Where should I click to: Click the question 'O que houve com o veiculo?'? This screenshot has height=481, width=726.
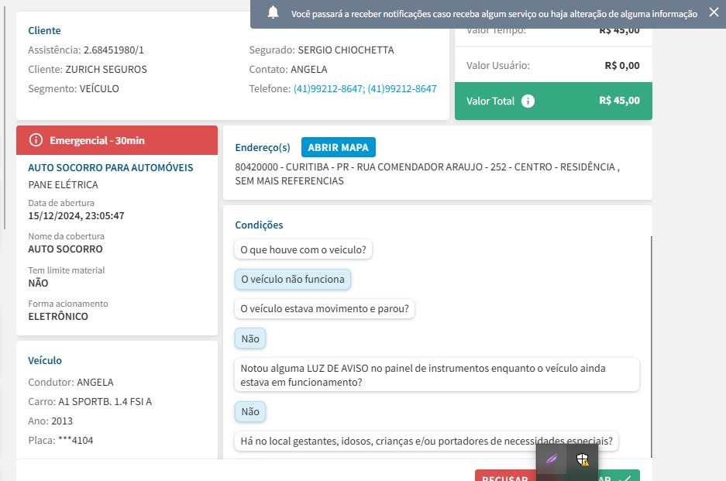[x=303, y=249]
